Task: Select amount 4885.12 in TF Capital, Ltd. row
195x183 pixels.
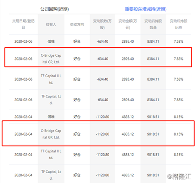Action: coord(128,175)
